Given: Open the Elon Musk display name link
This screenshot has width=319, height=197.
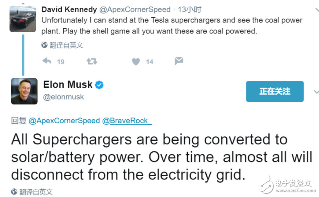Looking at the screenshot, I should tap(68, 85).
